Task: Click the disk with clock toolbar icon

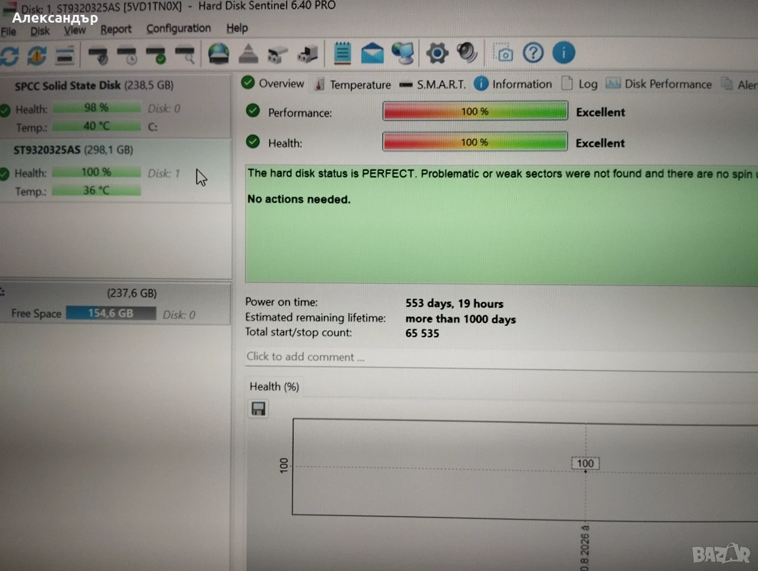Action: 128,55
